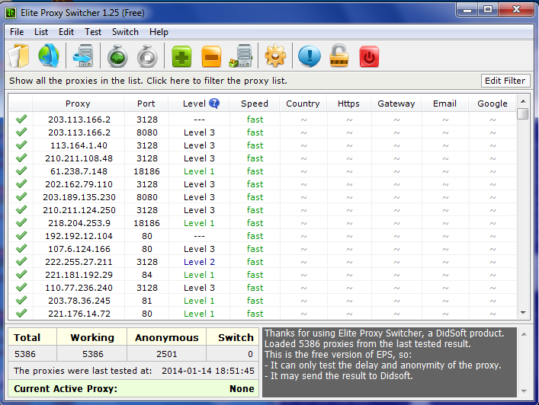Select proxy row 218.204.253.9
The image size is (539, 405).
pos(262,223)
